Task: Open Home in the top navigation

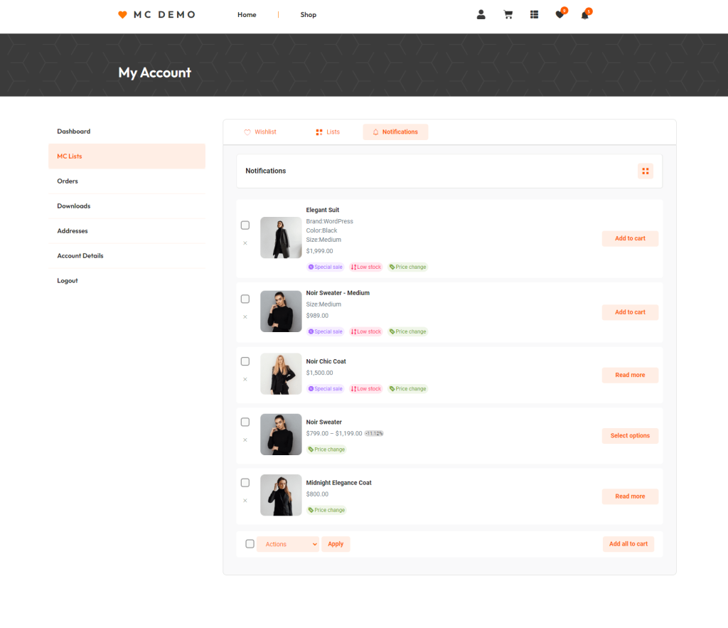Action: (x=247, y=15)
